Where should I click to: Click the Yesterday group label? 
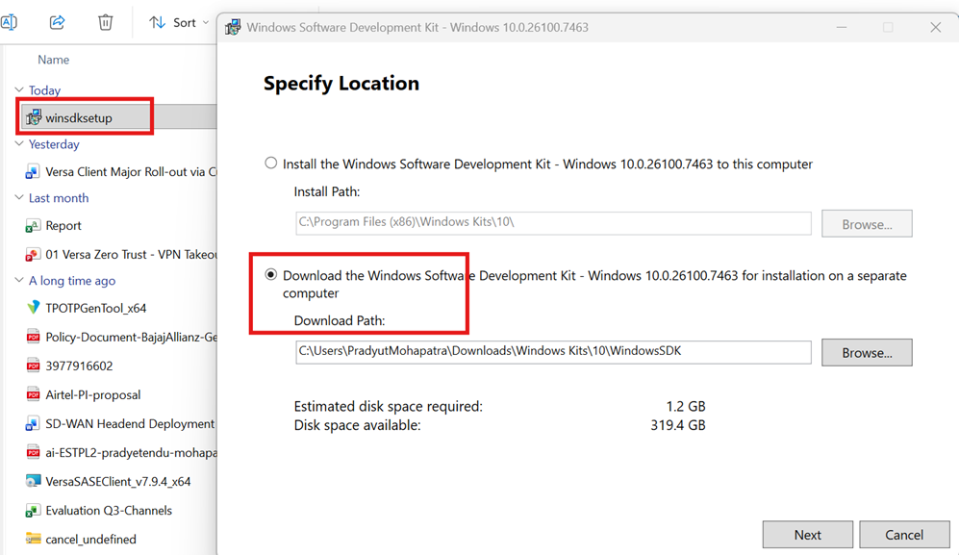click(x=54, y=144)
